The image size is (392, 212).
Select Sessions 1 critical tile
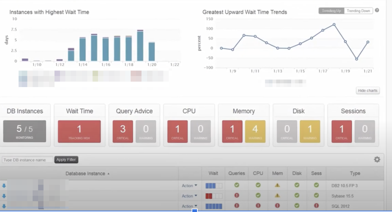342,132
